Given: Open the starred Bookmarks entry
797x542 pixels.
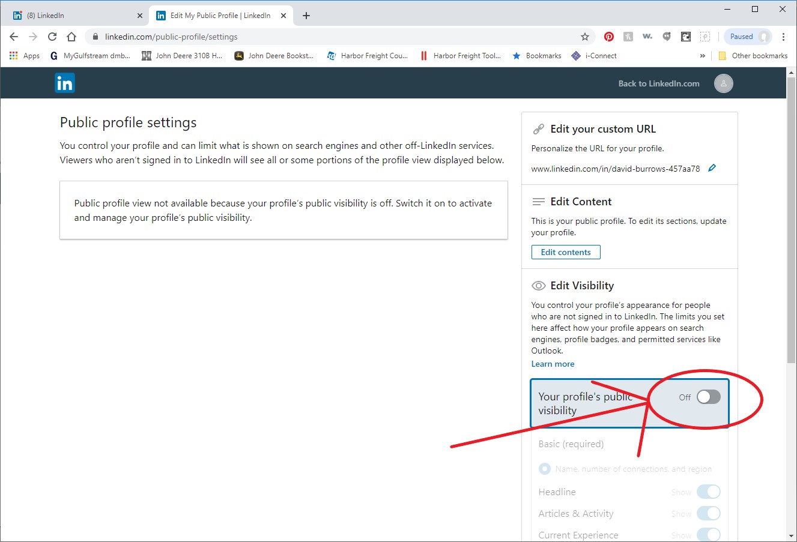Looking at the screenshot, I should [537, 56].
